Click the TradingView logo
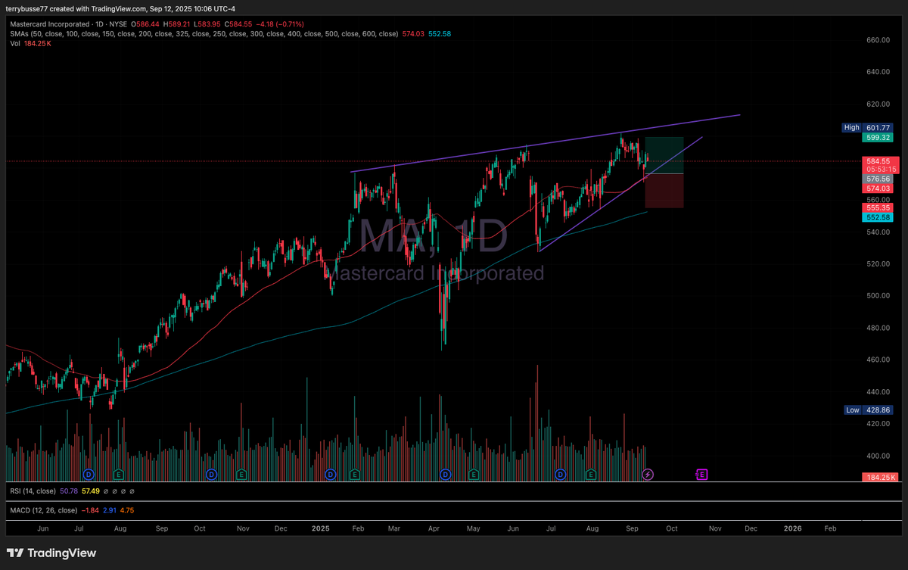The image size is (908, 570). pos(51,553)
